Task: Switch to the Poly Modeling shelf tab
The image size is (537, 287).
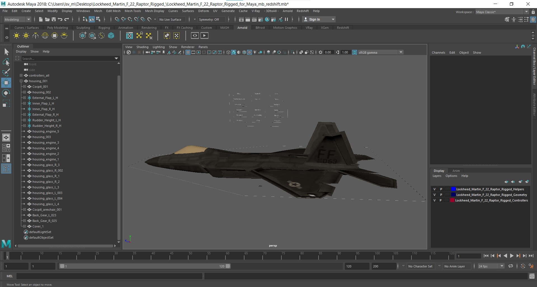Action: [x=57, y=28]
